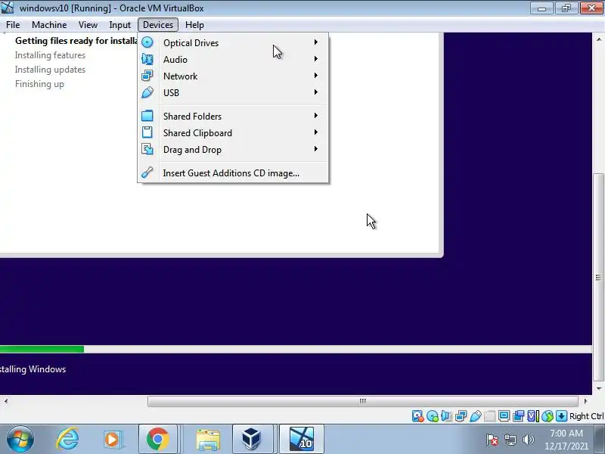Click the optical disk status bar icon

tap(432, 415)
